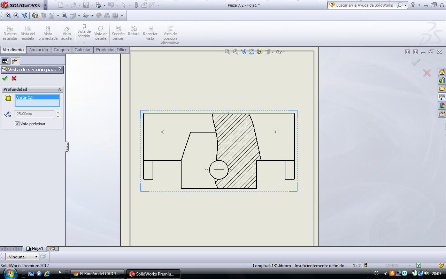This screenshot has height=279, width=446.
Task: Click the Vista de sección tool
Action: point(84,31)
